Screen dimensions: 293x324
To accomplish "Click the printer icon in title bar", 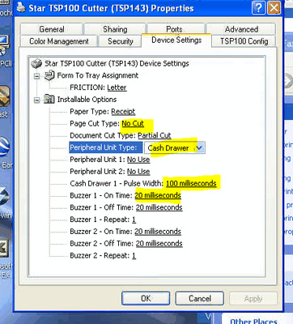I will pos(21,8).
